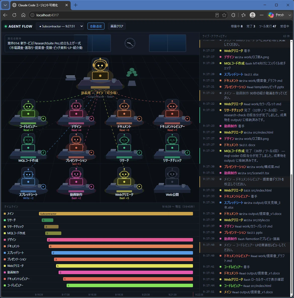Click 画面クリア clear screen button

pyautogui.click(x=117, y=26)
